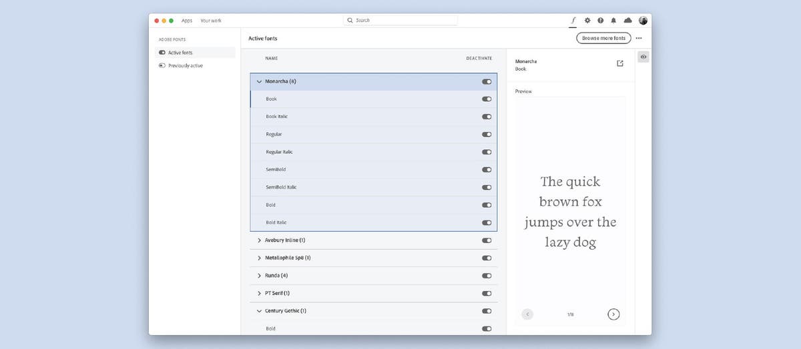
Task: Open the notifications bell icon
Action: [x=613, y=21]
